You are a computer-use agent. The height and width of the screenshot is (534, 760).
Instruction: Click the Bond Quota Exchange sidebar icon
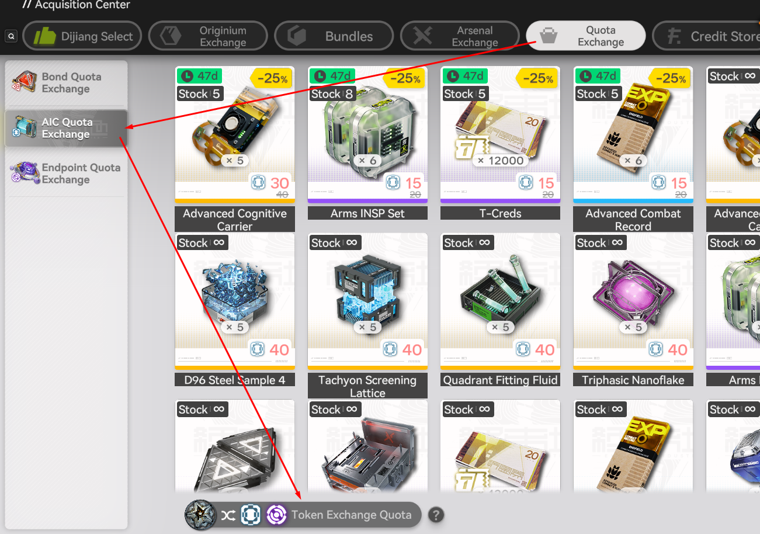click(24, 82)
